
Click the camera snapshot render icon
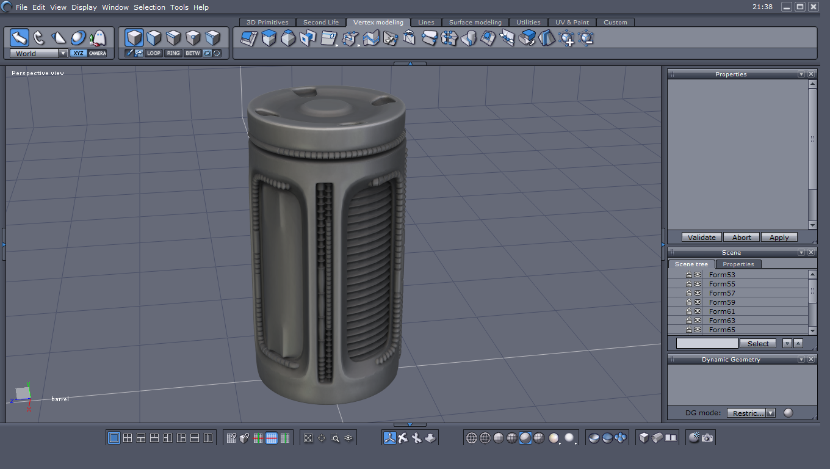[707, 438]
